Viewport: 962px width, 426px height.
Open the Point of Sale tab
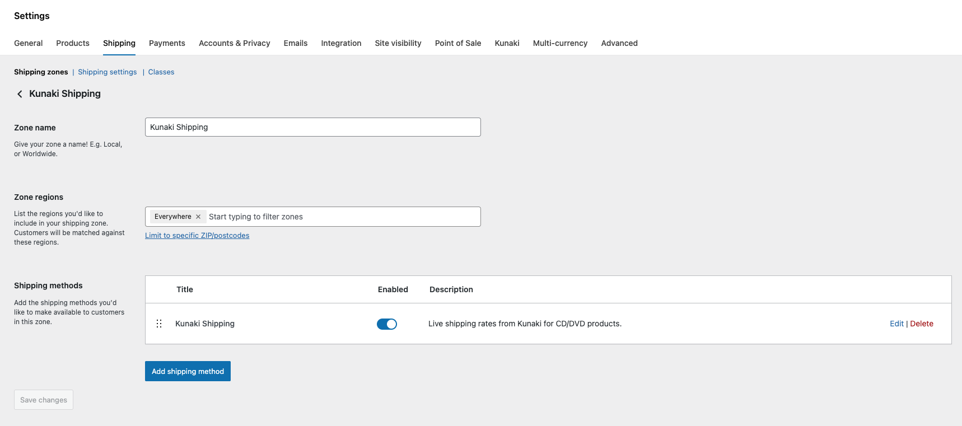click(x=458, y=43)
